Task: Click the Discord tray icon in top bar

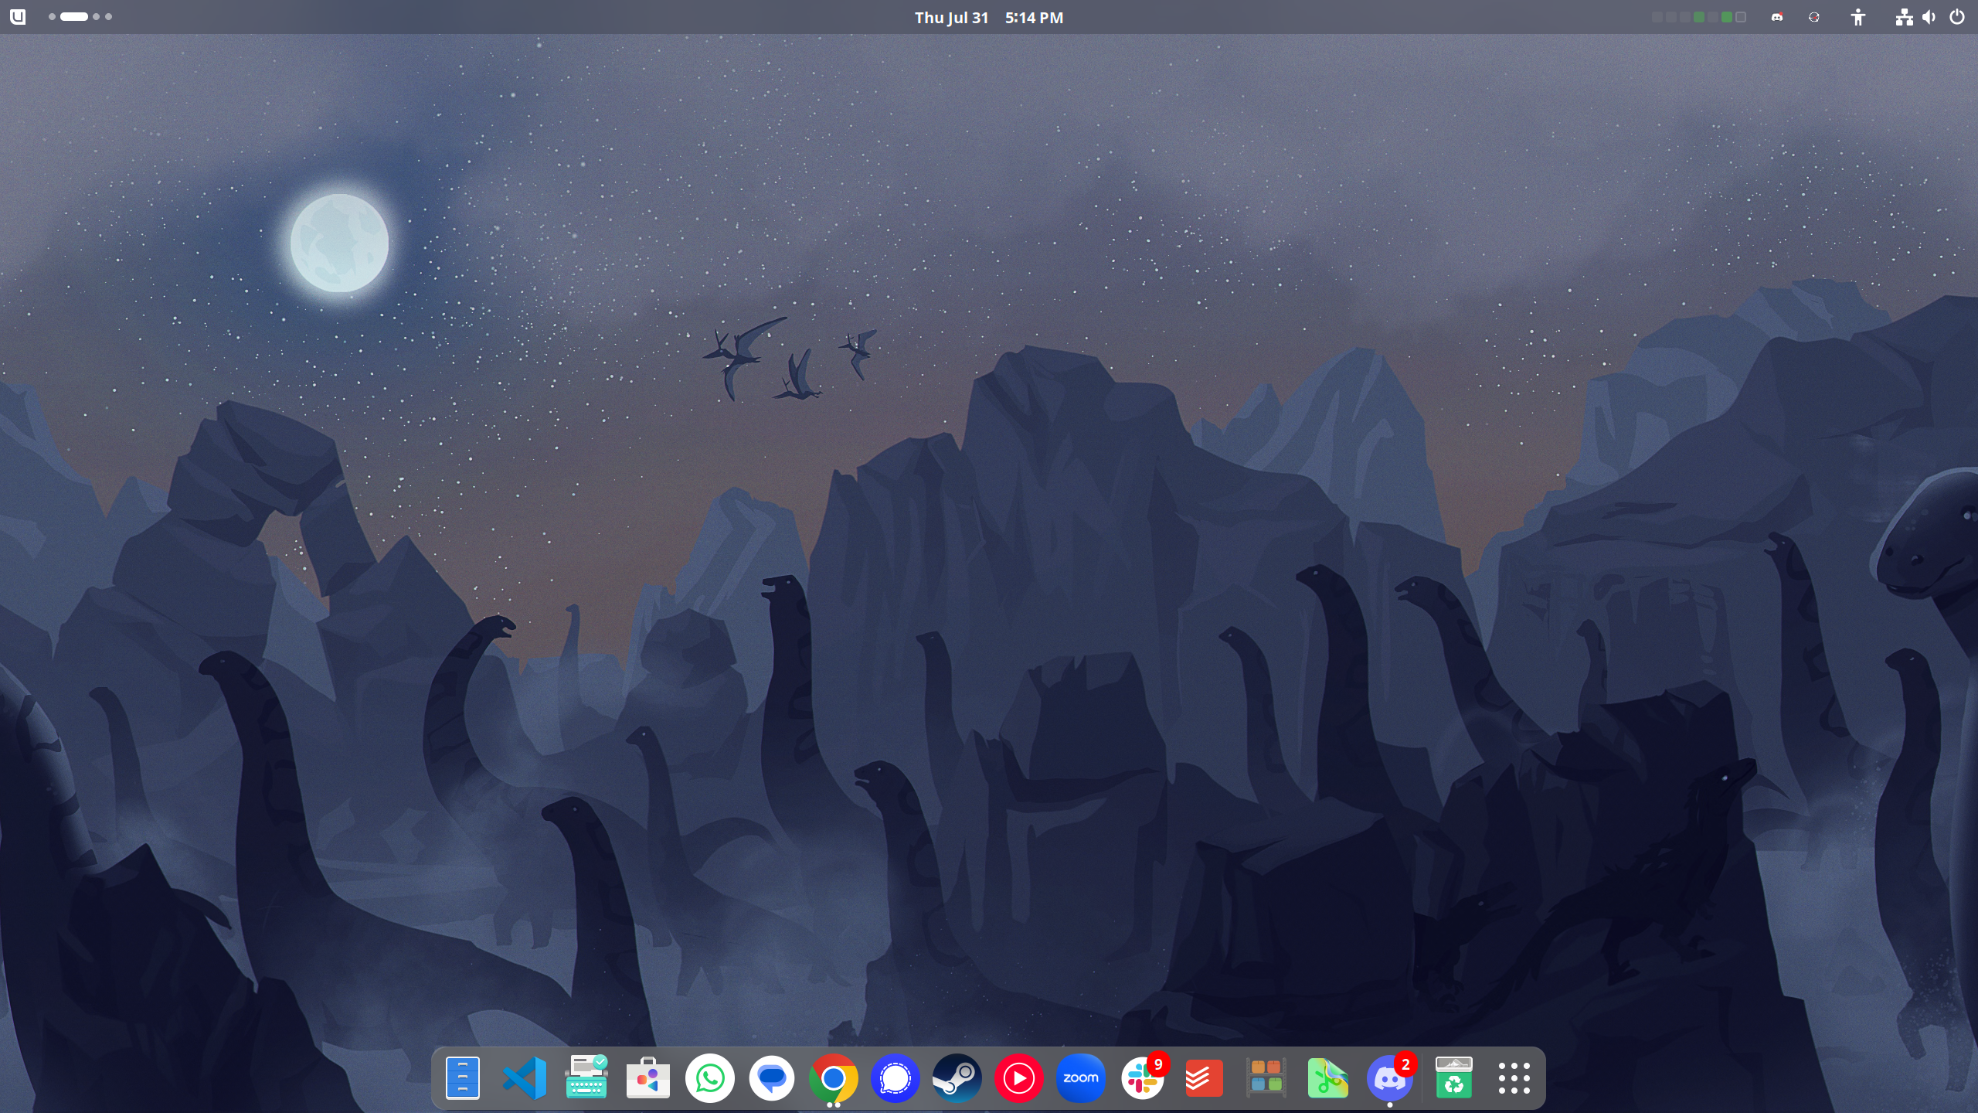Action: point(1777,17)
